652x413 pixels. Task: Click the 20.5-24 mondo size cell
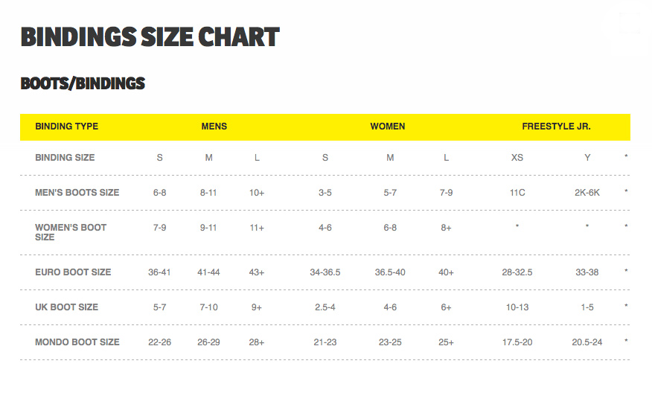click(x=587, y=342)
